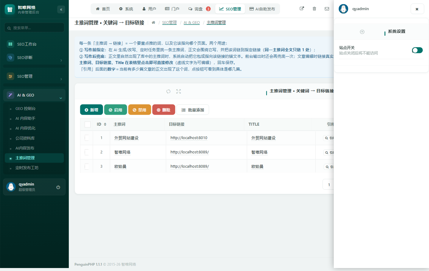Expand the SEO管理 sidebar menu

pyautogui.click(x=34, y=77)
